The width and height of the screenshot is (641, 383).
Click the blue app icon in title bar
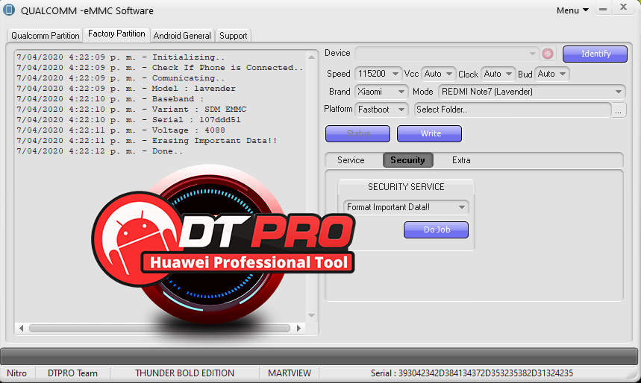9,10
